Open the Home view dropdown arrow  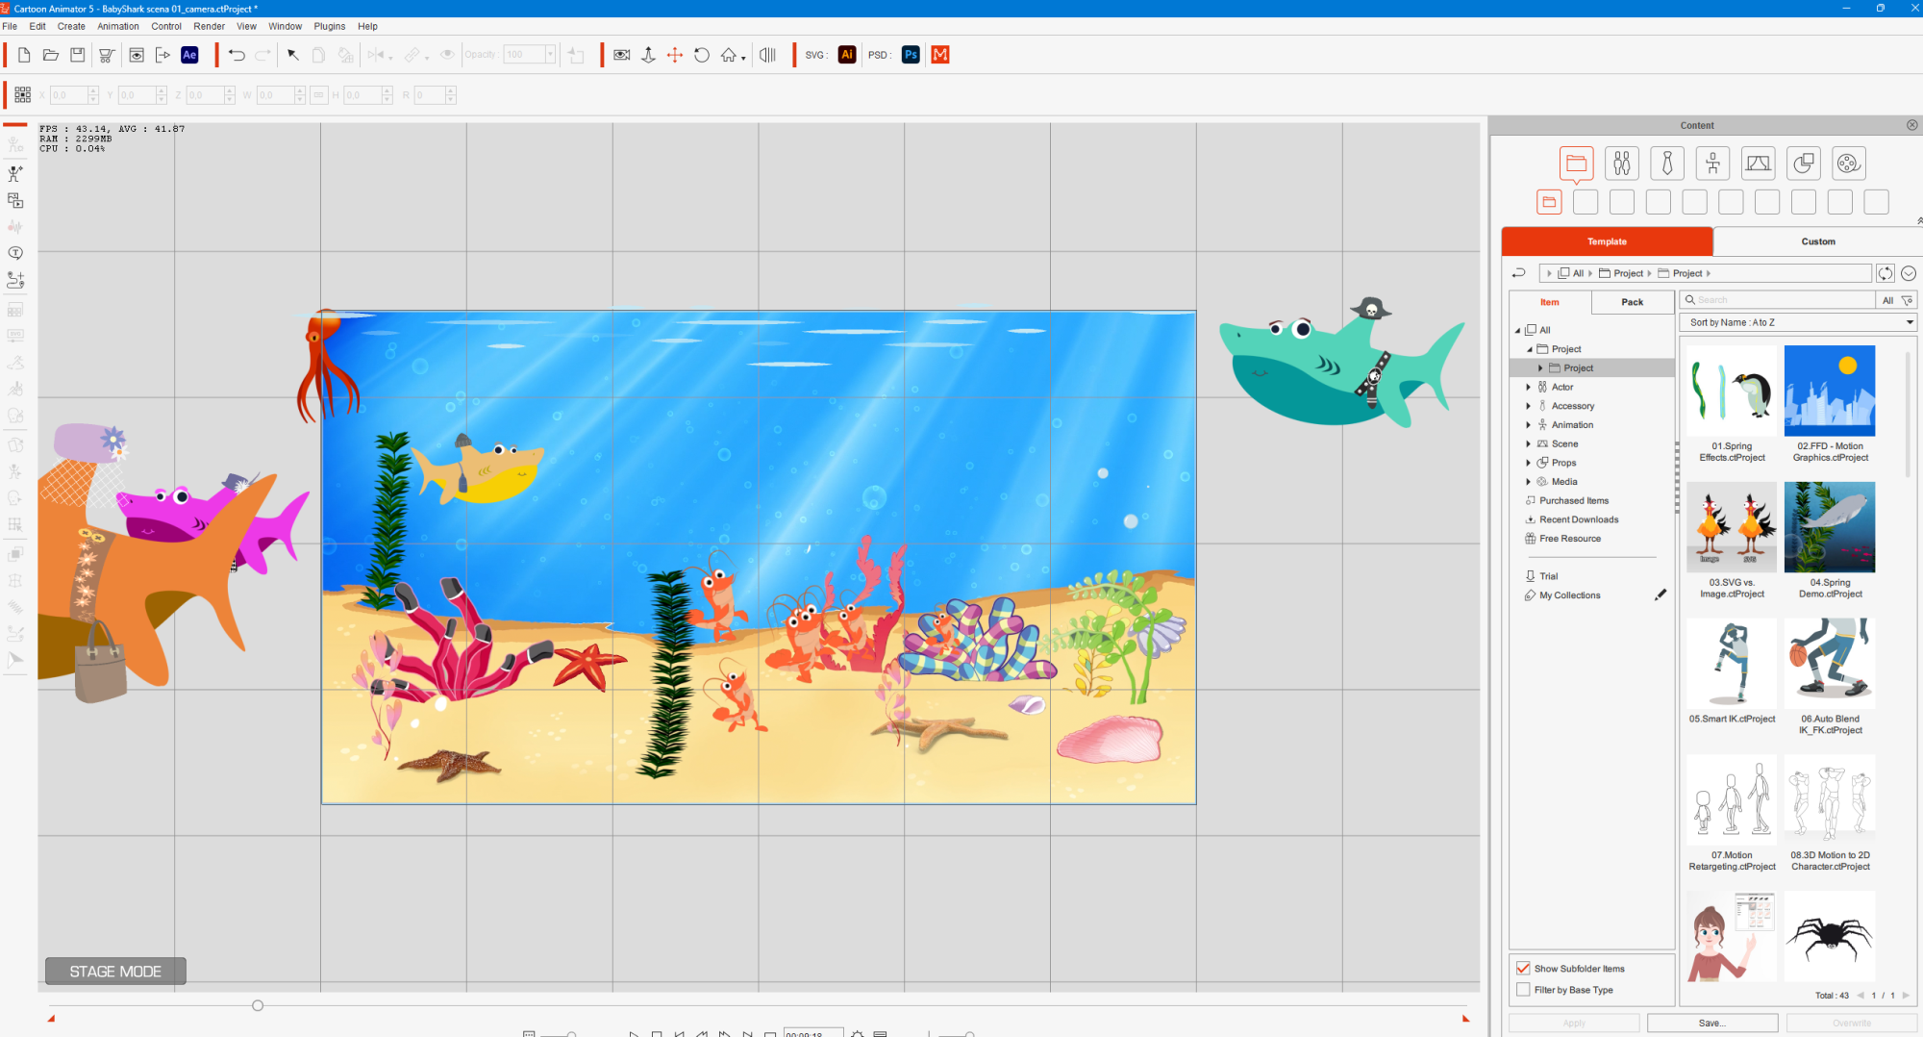click(743, 58)
